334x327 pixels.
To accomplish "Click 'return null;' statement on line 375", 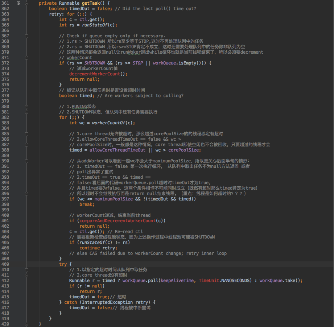I will tap(84, 79).
